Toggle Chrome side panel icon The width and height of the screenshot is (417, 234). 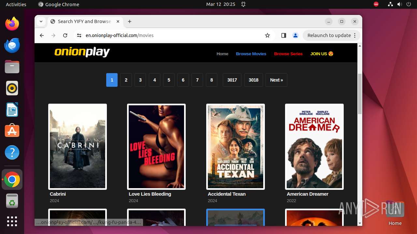(x=283, y=35)
